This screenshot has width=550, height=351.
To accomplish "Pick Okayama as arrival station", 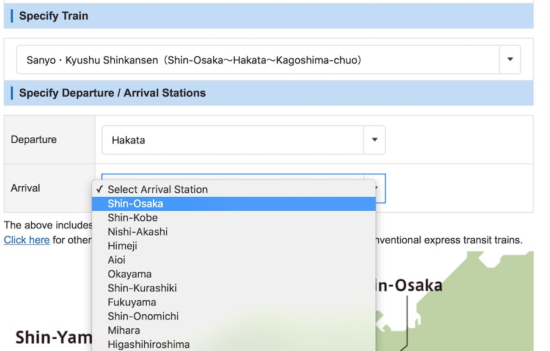I will pos(130,274).
